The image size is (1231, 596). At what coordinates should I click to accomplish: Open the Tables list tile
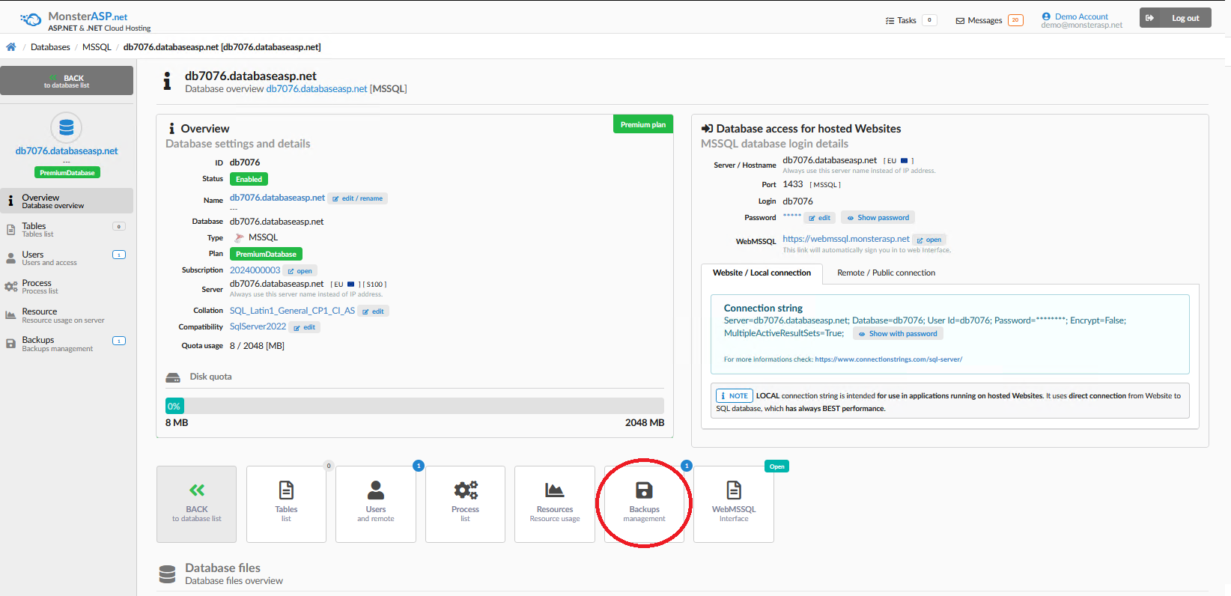pyautogui.click(x=286, y=504)
